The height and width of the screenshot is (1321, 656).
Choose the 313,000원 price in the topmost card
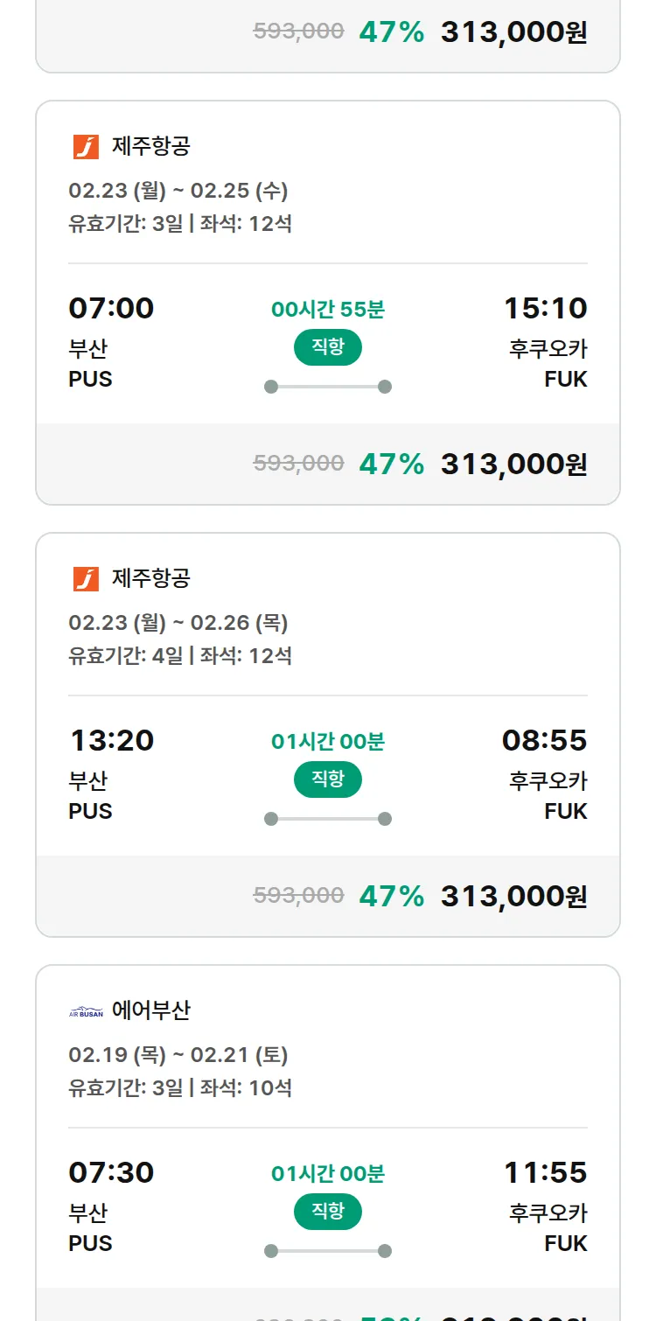pos(513,32)
